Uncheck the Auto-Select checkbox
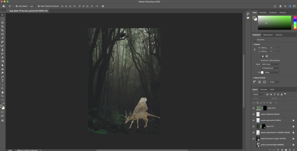 coord(17,6)
